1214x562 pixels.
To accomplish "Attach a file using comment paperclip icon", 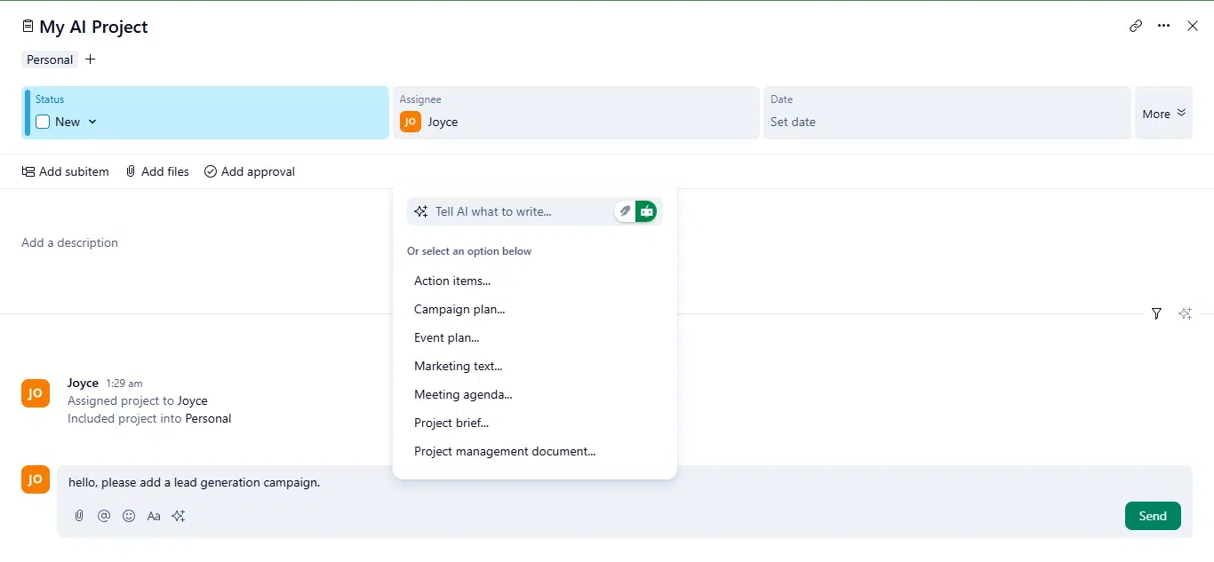I will (79, 516).
